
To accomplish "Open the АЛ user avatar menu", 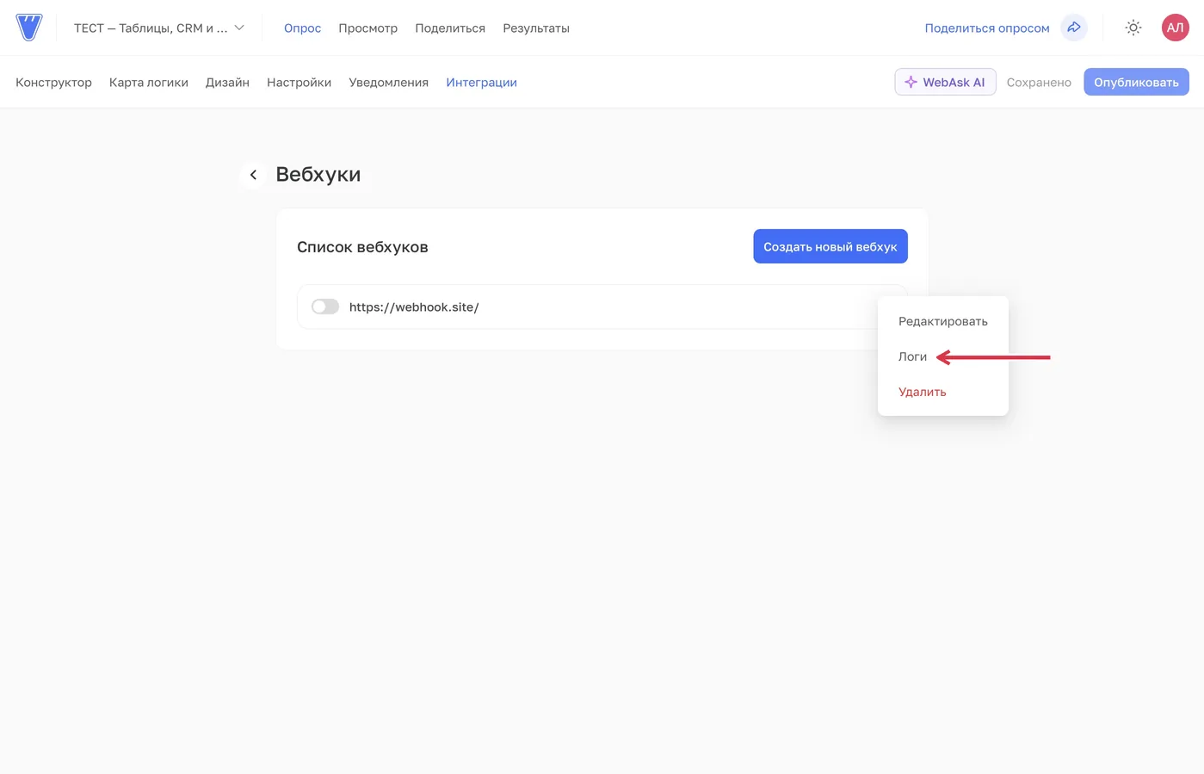I will pyautogui.click(x=1175, y=28).
